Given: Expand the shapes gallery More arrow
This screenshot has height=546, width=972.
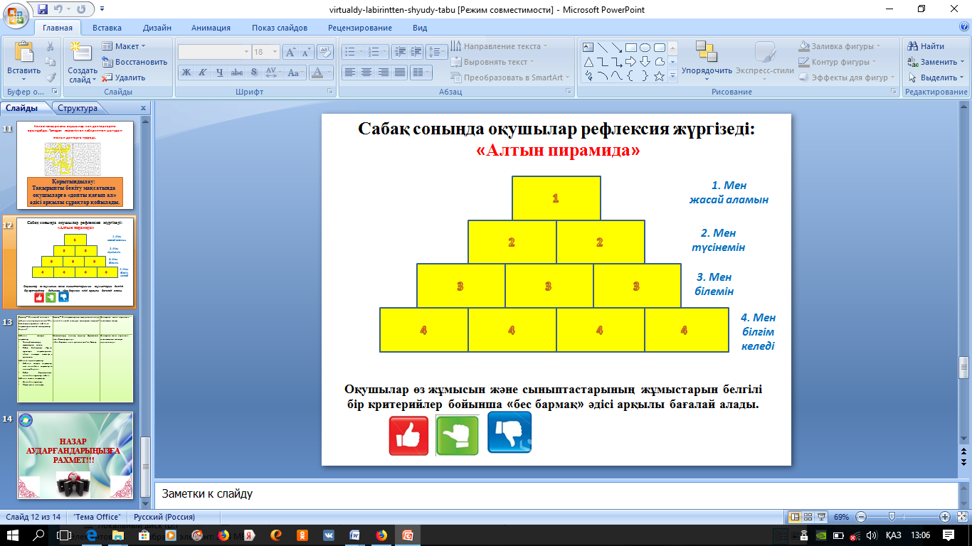Looking at the screenshot, I should point(672,76).
